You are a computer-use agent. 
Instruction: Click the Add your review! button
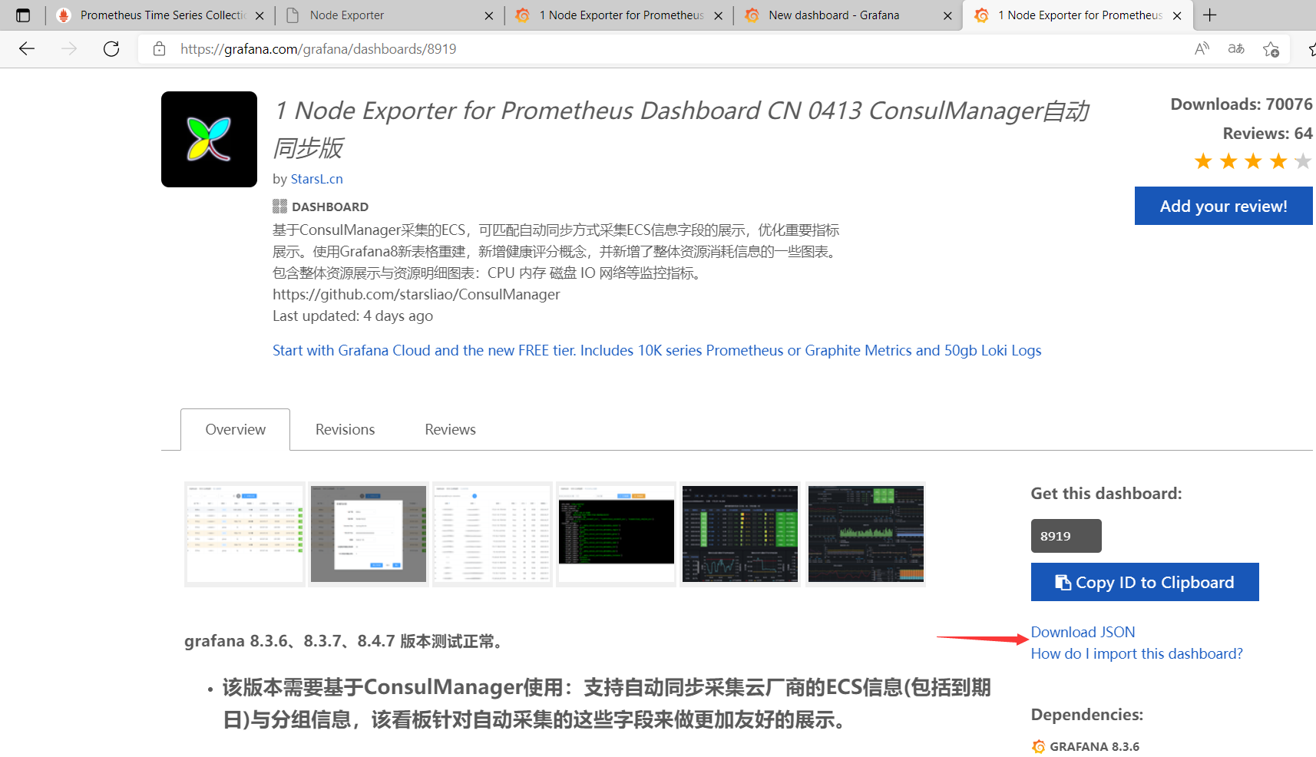[x=1223, y=206]
